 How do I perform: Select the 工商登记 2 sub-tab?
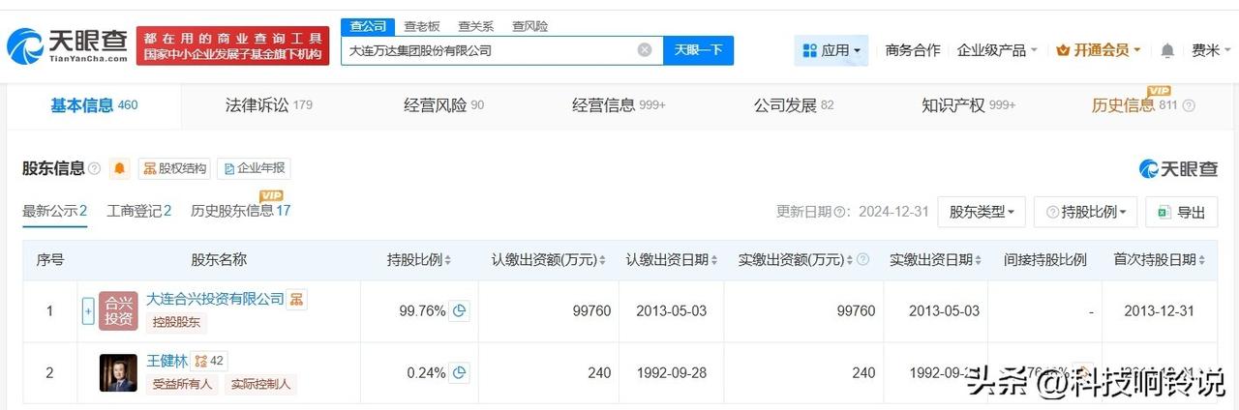click(139, 211)
